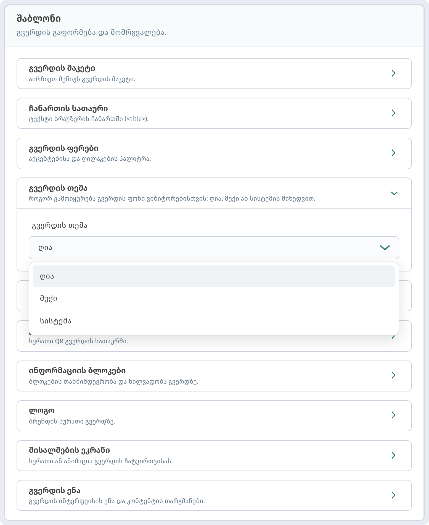429x525 pixels.
Task: Pick სისტემა theme option
Action: (x=214, y=321)
